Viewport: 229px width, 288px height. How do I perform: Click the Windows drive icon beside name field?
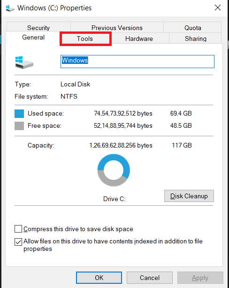pos(24,62)
